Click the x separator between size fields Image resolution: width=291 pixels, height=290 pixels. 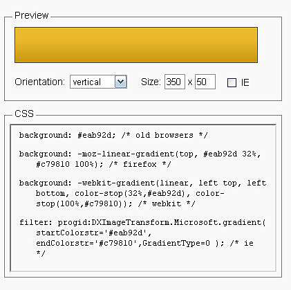pyautogui.click(x=190, y=82)
